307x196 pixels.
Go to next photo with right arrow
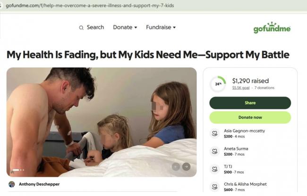[186, 166]
